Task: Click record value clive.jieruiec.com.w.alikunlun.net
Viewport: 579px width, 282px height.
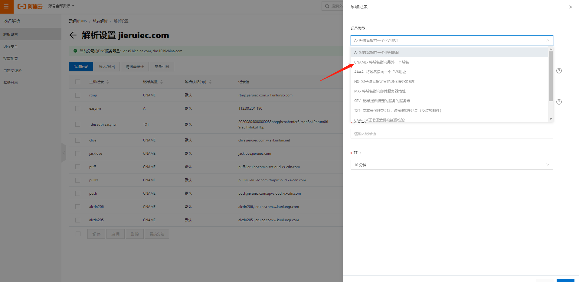Action: (264, 140)
